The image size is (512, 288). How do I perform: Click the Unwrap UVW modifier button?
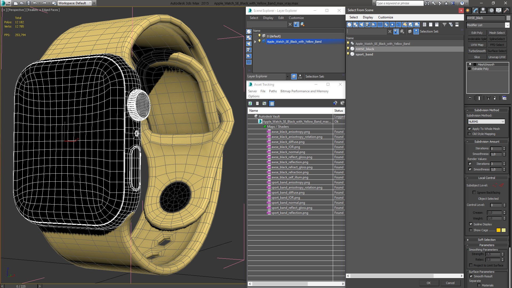tap(497, 57)
